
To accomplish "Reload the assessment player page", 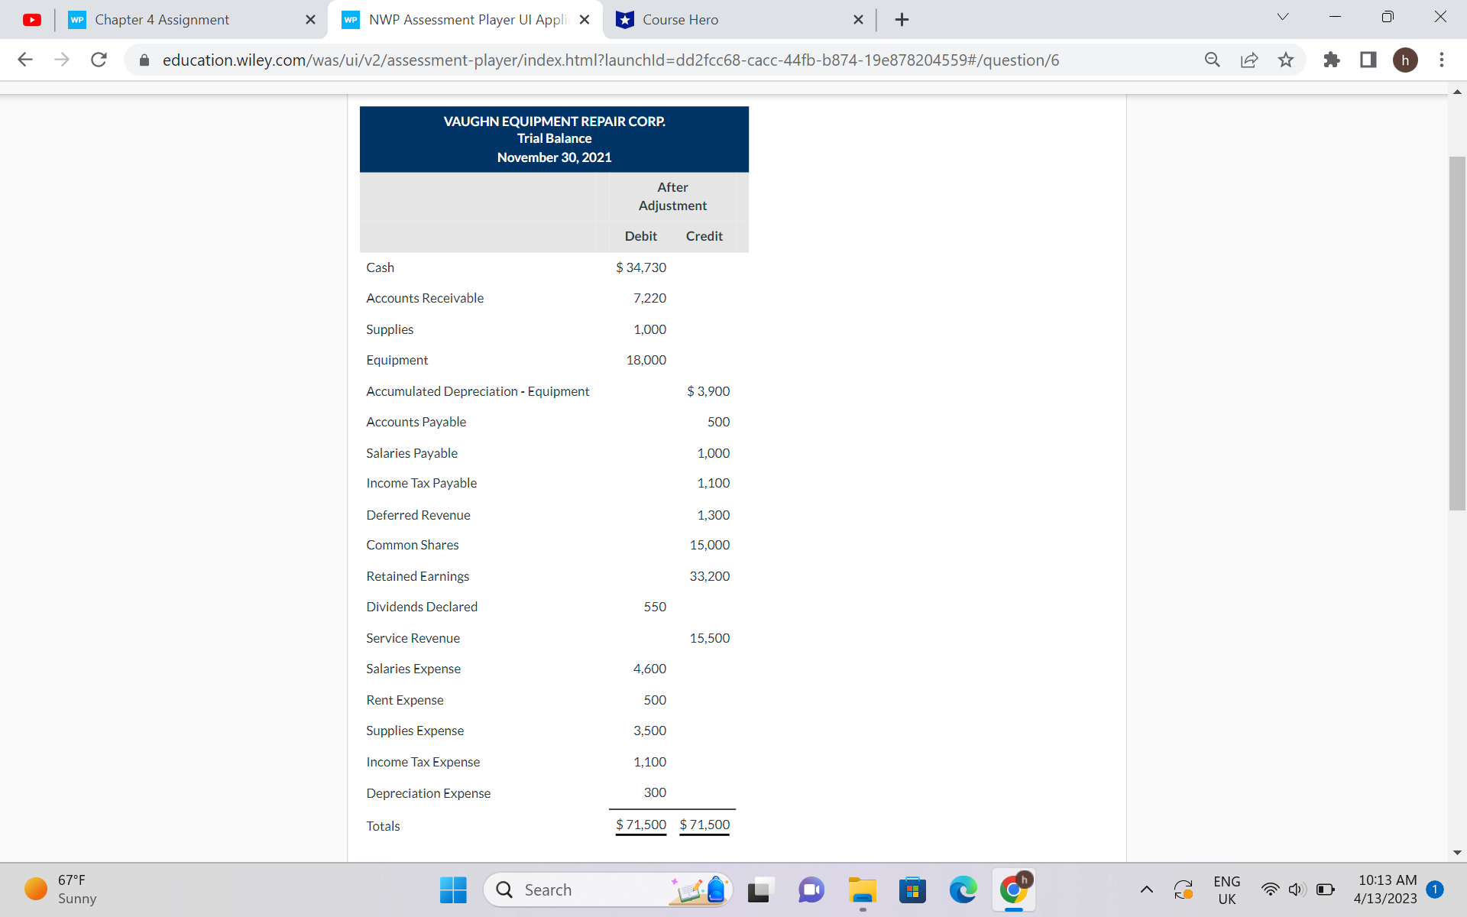I will [99, 60].
